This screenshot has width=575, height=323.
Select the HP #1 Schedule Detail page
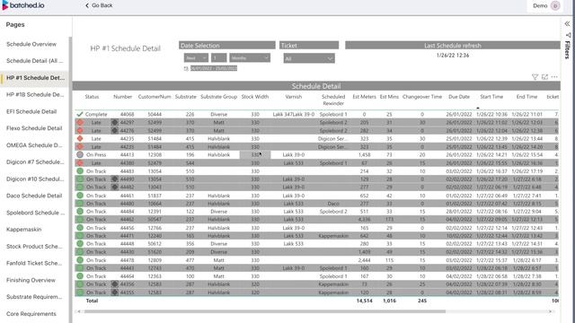point(35,78)
